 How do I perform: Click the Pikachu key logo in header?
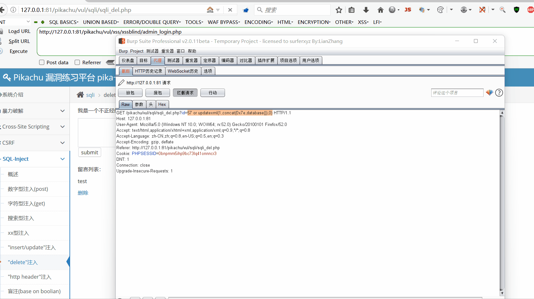[7, 77]
